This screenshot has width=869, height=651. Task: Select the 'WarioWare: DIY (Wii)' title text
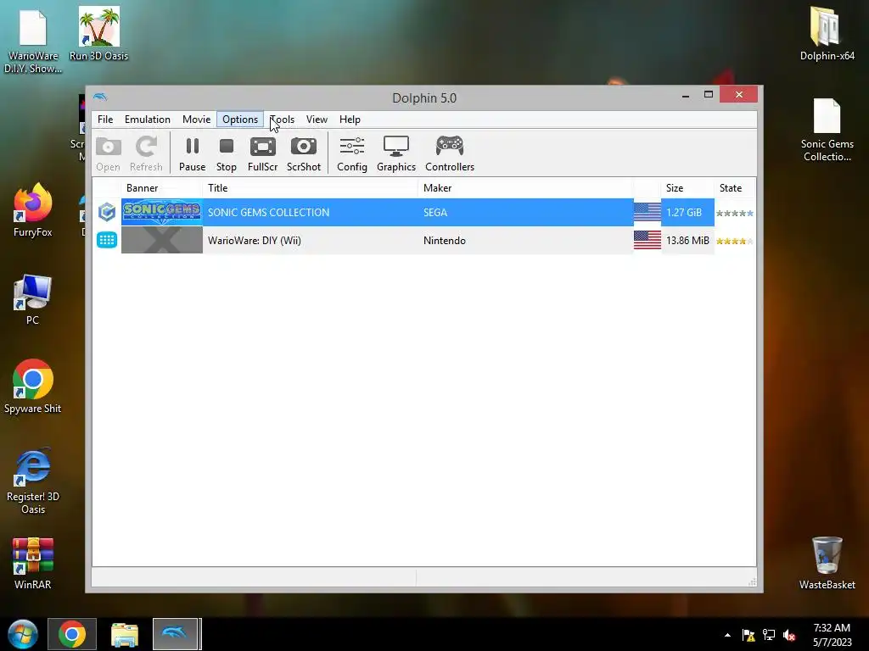255,240
